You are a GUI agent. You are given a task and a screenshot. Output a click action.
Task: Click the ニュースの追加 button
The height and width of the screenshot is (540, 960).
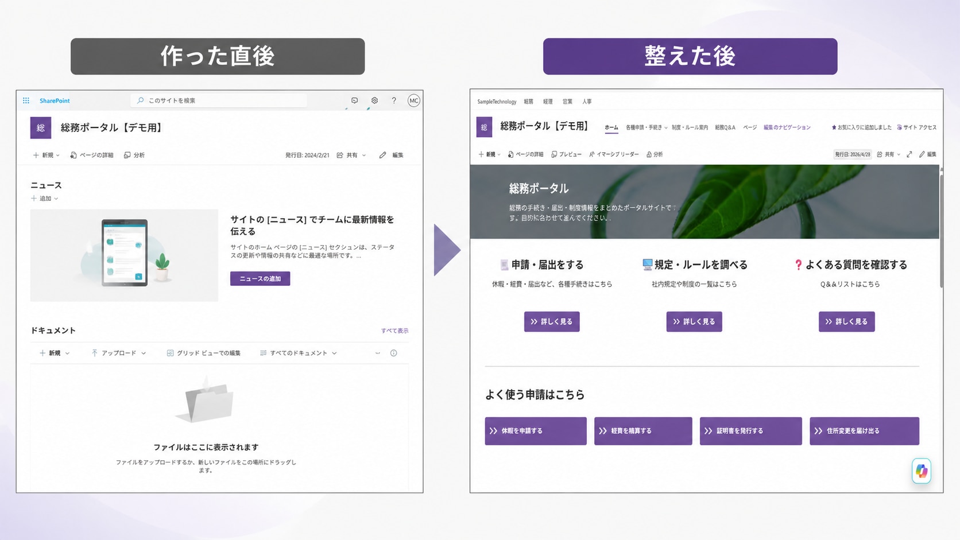point(260,278)
